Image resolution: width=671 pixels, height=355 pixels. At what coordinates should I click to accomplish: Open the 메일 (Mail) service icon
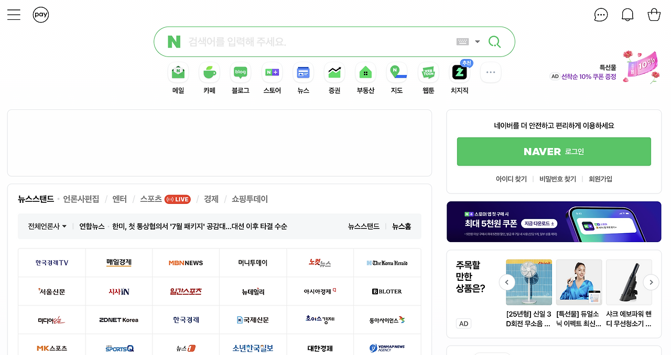click(178, 72)
